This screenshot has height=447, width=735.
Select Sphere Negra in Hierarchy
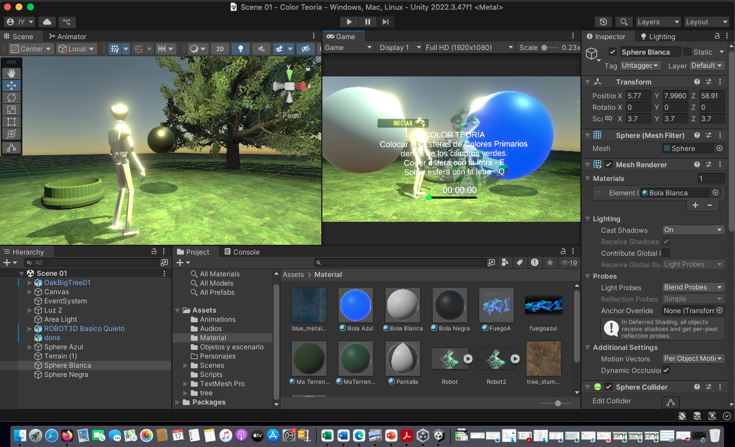[x=66, y=375]
